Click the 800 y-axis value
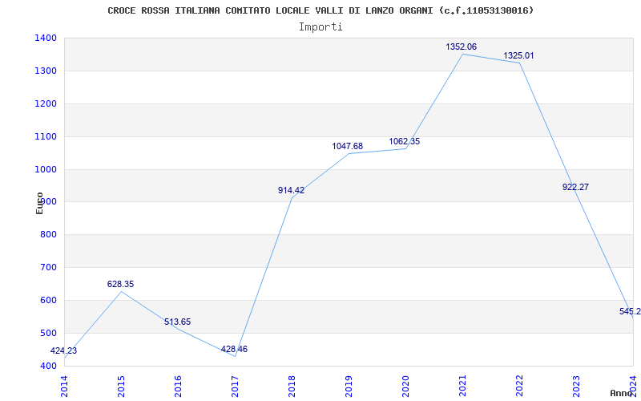The width and height of the screenshot is (641, 401). pos(49,234)
